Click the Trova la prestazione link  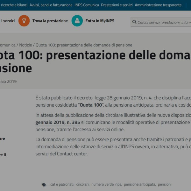point(50,21)
